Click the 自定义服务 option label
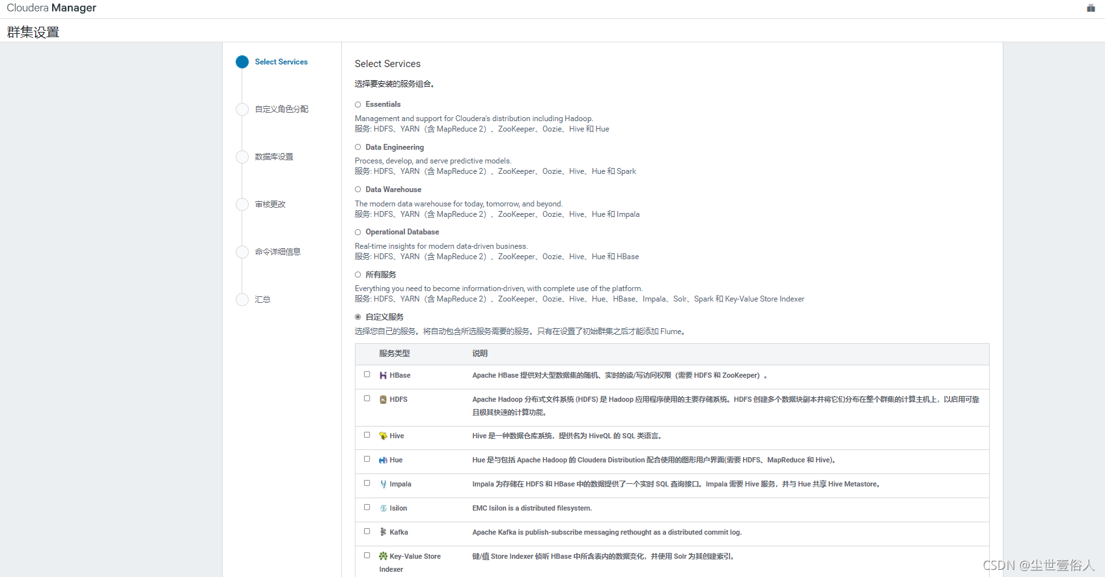Viewport: 1105px width, 577px height. point(385,317)
